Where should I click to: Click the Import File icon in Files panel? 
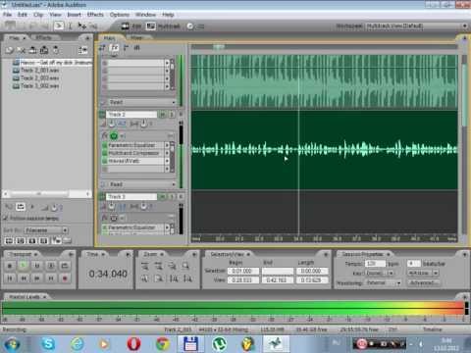10,50
